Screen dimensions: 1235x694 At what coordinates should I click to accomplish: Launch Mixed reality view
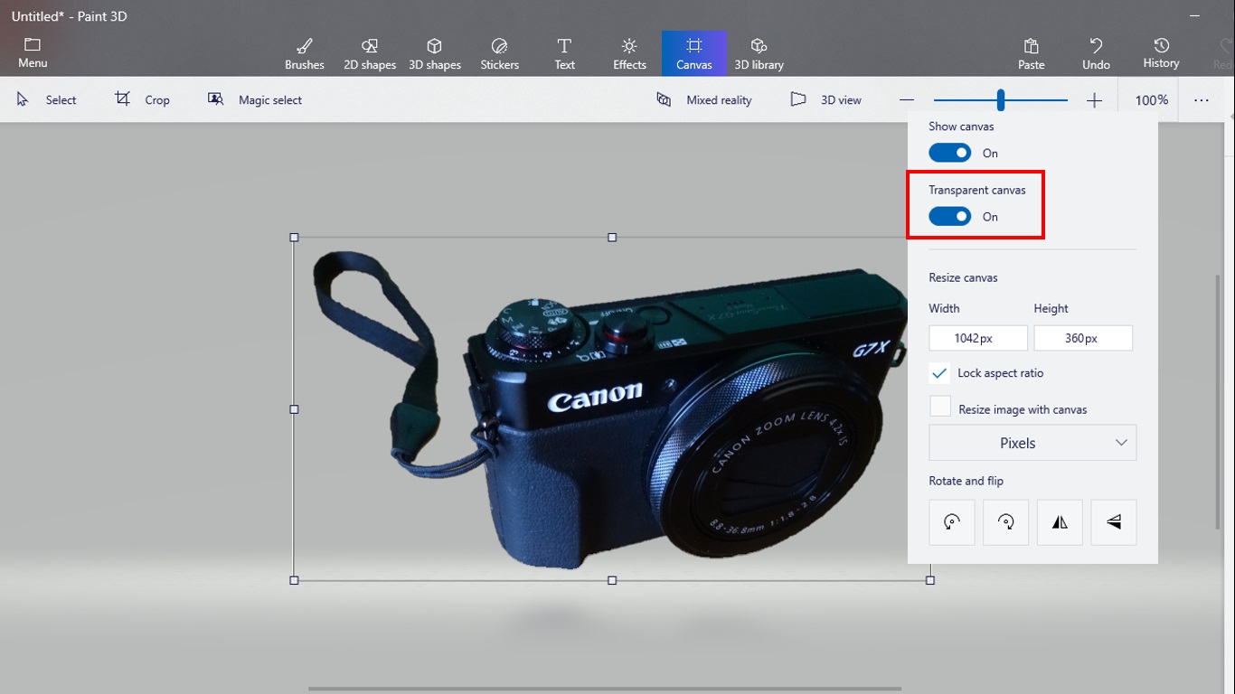pos(704,99)
